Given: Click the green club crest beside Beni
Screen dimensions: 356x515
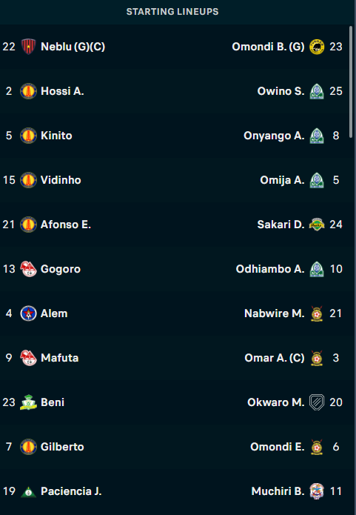Looking at the screenshot, I should 28,402.
